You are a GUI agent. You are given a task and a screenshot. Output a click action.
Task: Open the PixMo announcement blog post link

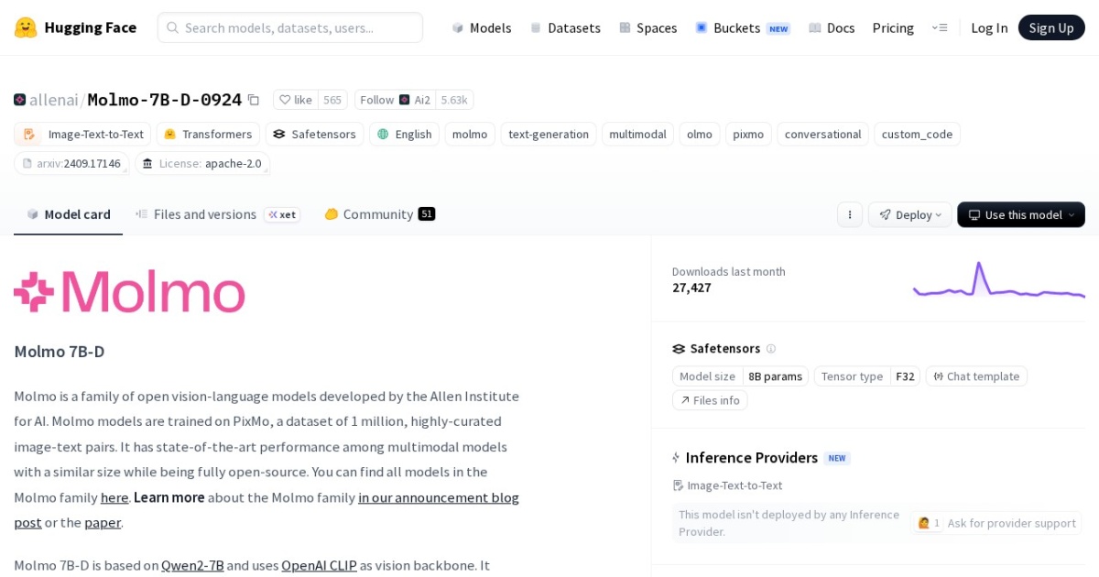(x=438, y=497)
